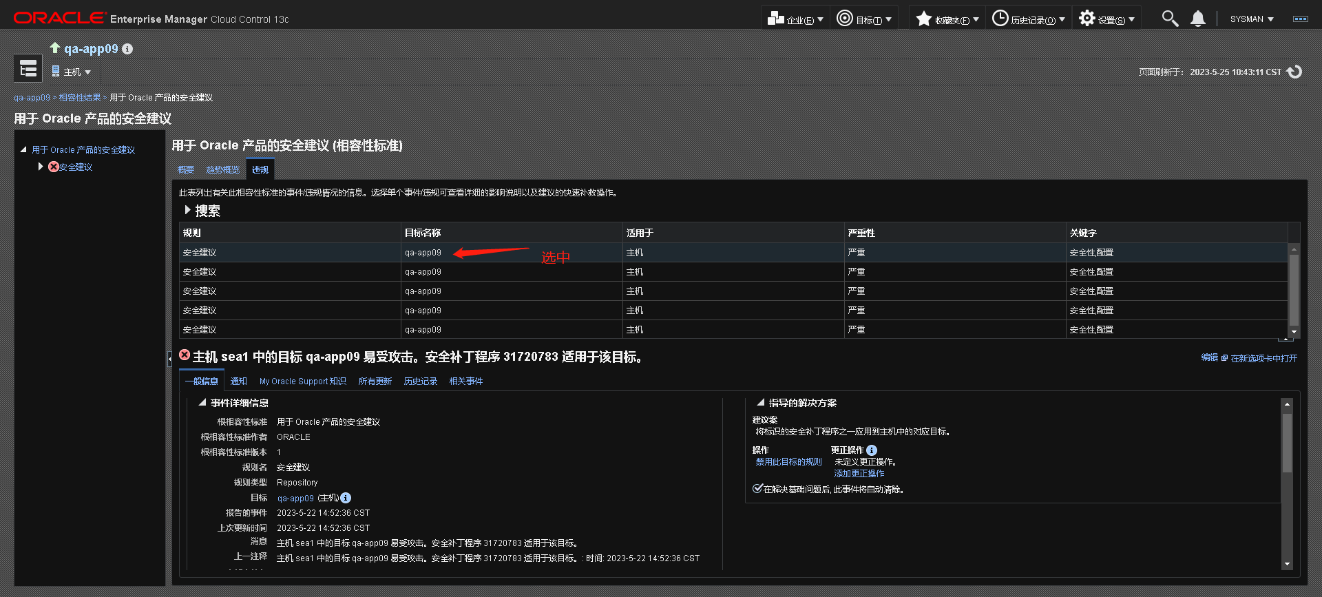This screenshot has width=1322, height=597.
Task: Open incident via 在新选项卡中打开 link
Action: coord(1264,358)
